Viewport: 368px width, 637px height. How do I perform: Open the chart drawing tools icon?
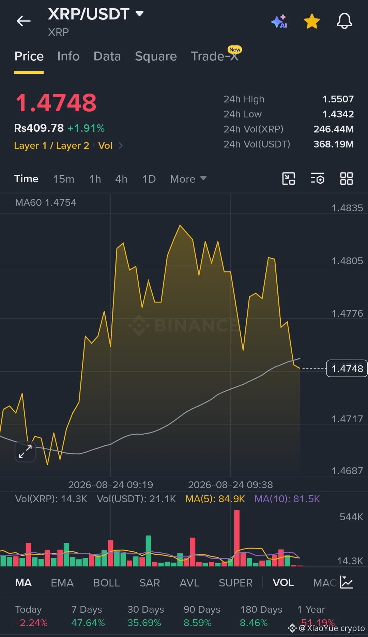tap(289, 179)
